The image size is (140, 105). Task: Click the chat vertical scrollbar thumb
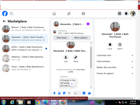tap(91, 57)
